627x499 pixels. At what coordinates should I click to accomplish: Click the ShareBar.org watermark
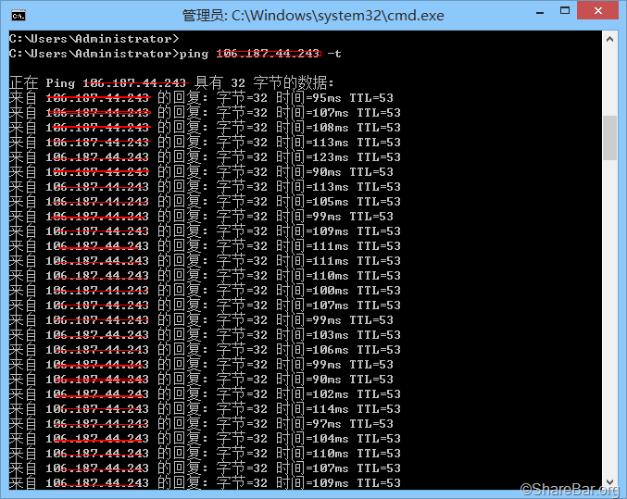tap(569, 489)
